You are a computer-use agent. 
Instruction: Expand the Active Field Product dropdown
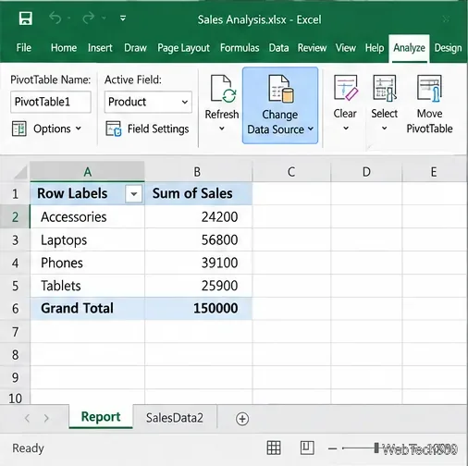click(185, 102)
